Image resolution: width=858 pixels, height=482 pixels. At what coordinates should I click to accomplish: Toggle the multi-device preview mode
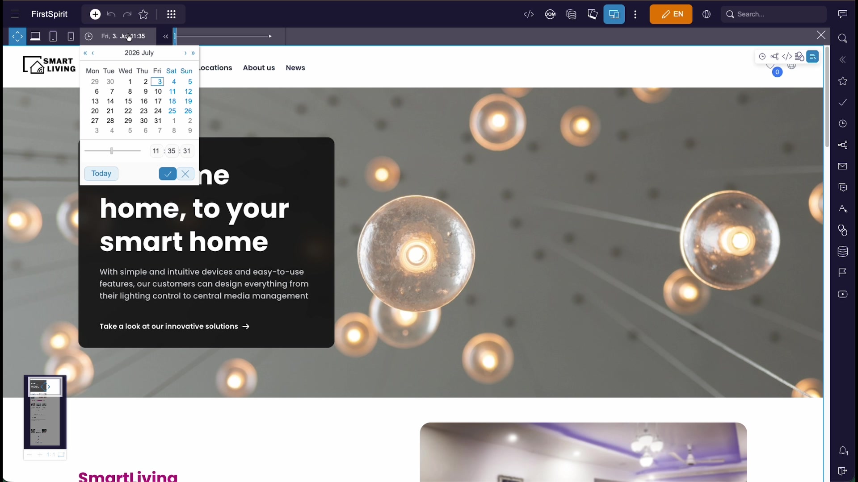[x=614, y=14]
